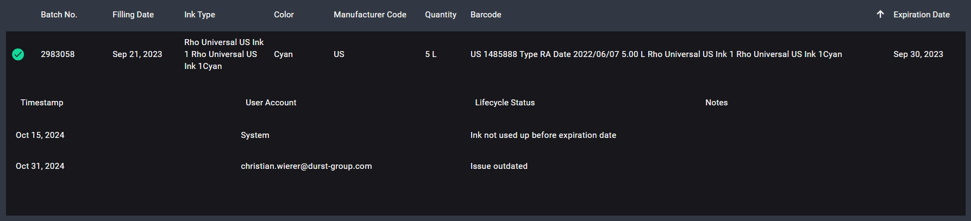Click the Color column header
The image size is (971, 221).
(x=284, y=15)
